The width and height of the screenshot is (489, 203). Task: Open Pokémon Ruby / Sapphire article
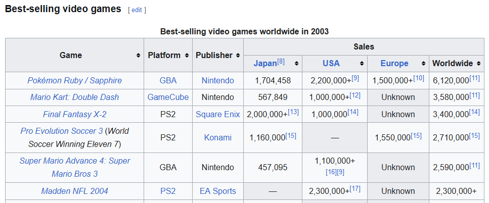[74, 80]
